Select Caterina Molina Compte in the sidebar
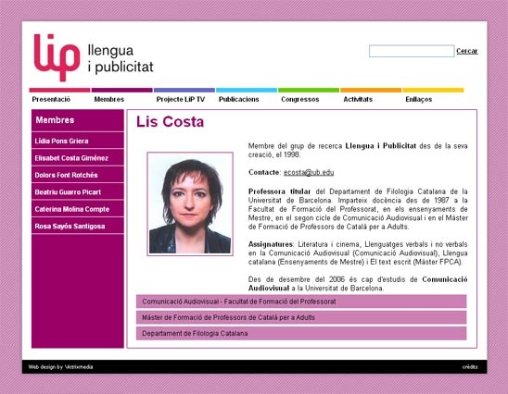Image resolution: width=508 pixels, height=394 pixels. pyautogui.click(x=78, y=209)
